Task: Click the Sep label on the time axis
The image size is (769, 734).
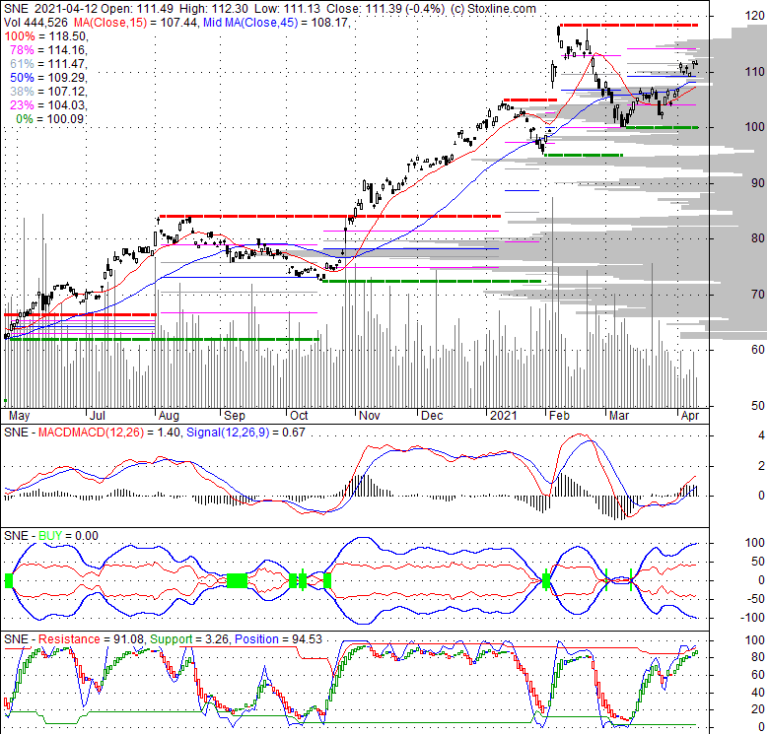Action: click(x=235, y=416)
